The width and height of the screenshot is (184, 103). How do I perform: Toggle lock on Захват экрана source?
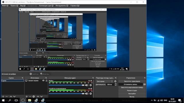[47, 81]
